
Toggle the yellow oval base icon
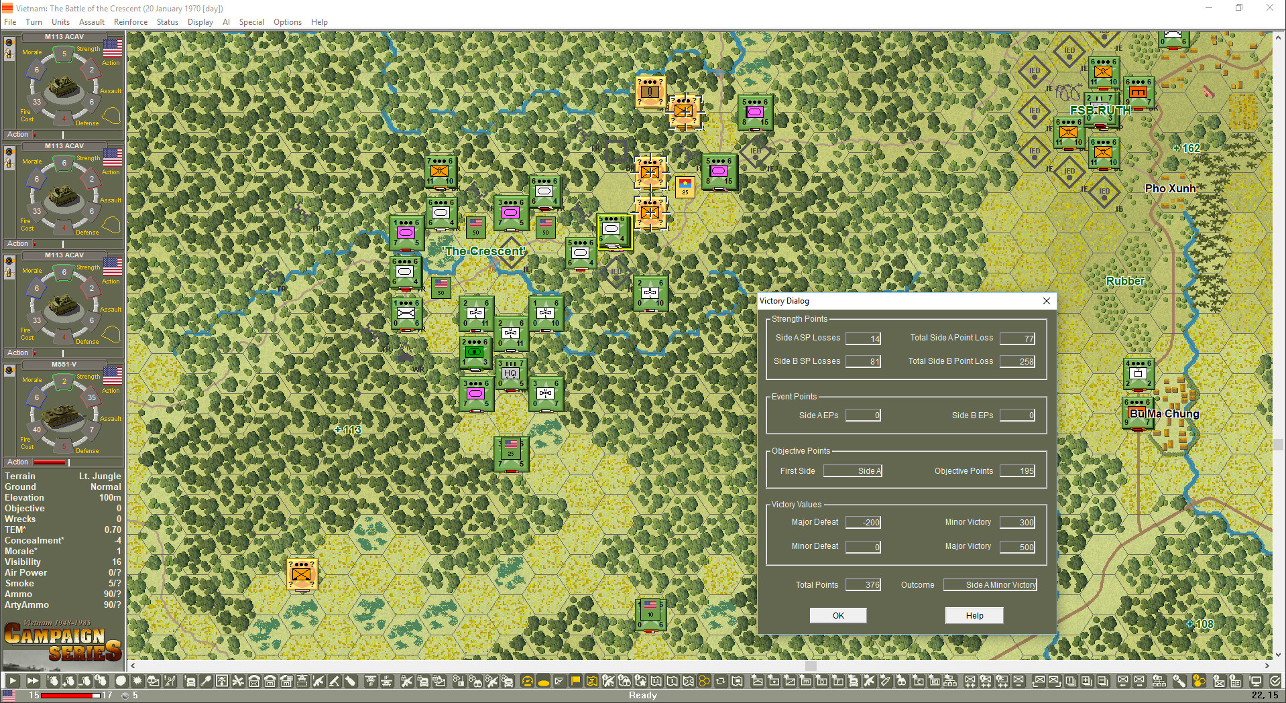pyautogui.click(x=543, y=681)
